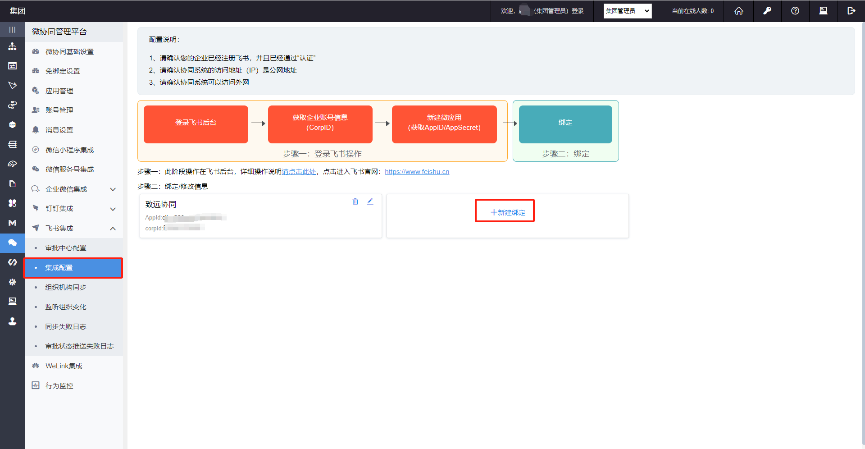Open the 集团管理员 role dropdown
The height and width of the screenshot is (449, 865).
pyautogui.click(x=628, y=11)
